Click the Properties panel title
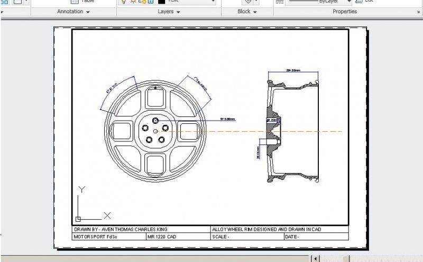The width and height of the screenshot is (423, 262). 344,12
